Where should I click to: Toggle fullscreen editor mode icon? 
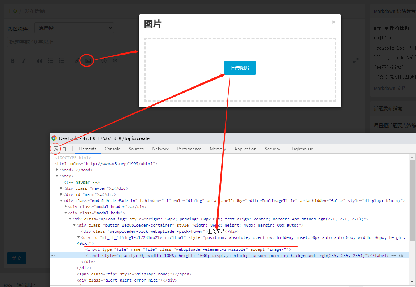(x=356, y=61)
